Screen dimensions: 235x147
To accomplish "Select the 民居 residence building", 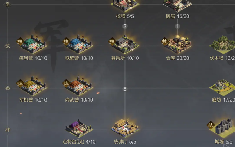I will point(177,6).
